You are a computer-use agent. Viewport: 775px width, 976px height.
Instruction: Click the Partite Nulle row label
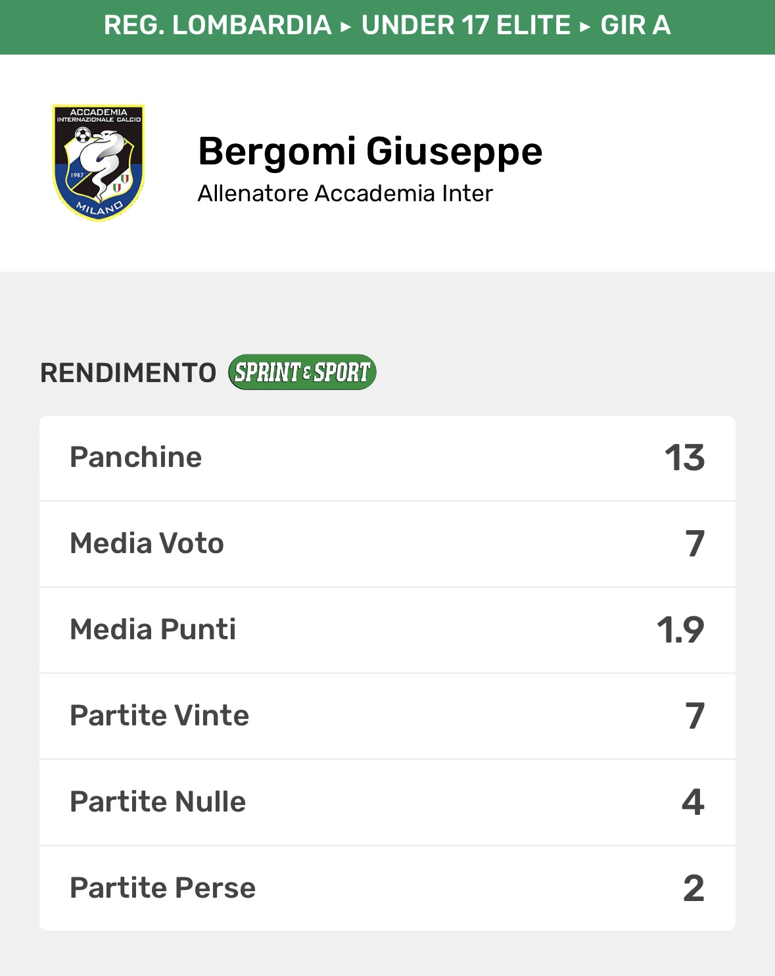click(158, 802)
